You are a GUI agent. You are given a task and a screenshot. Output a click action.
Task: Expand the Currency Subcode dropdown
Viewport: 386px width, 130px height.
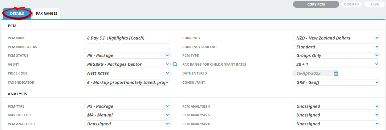coord(336,47)
